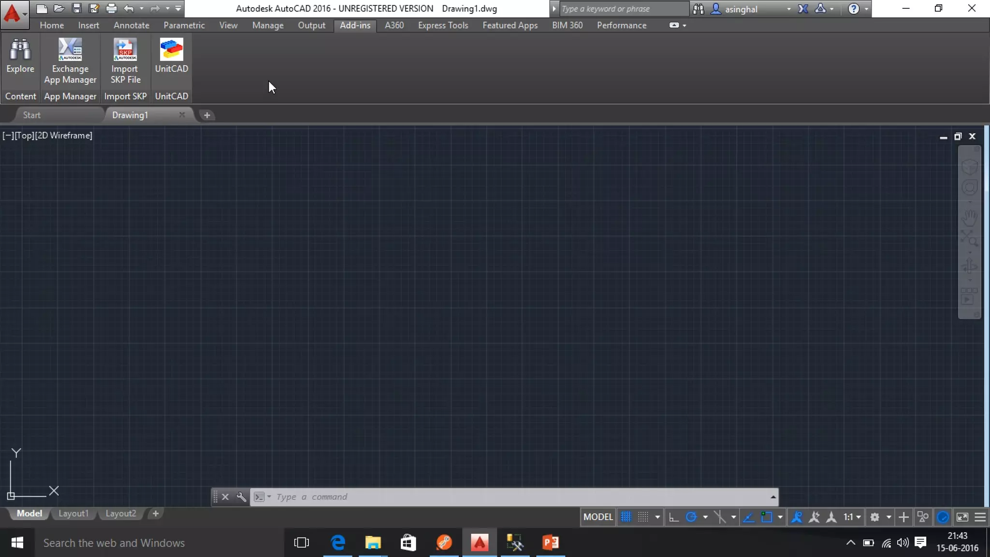The width and height of the screenshot is (990, 557).
Task: Open the Layout1 tab
Action: (x=73, y=513)
